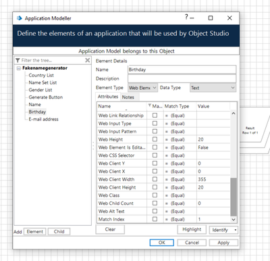The width and height of the screenshot is (270, 261).
Task: Click the filter funnel icon in tree search
Action: pos(18,60)
